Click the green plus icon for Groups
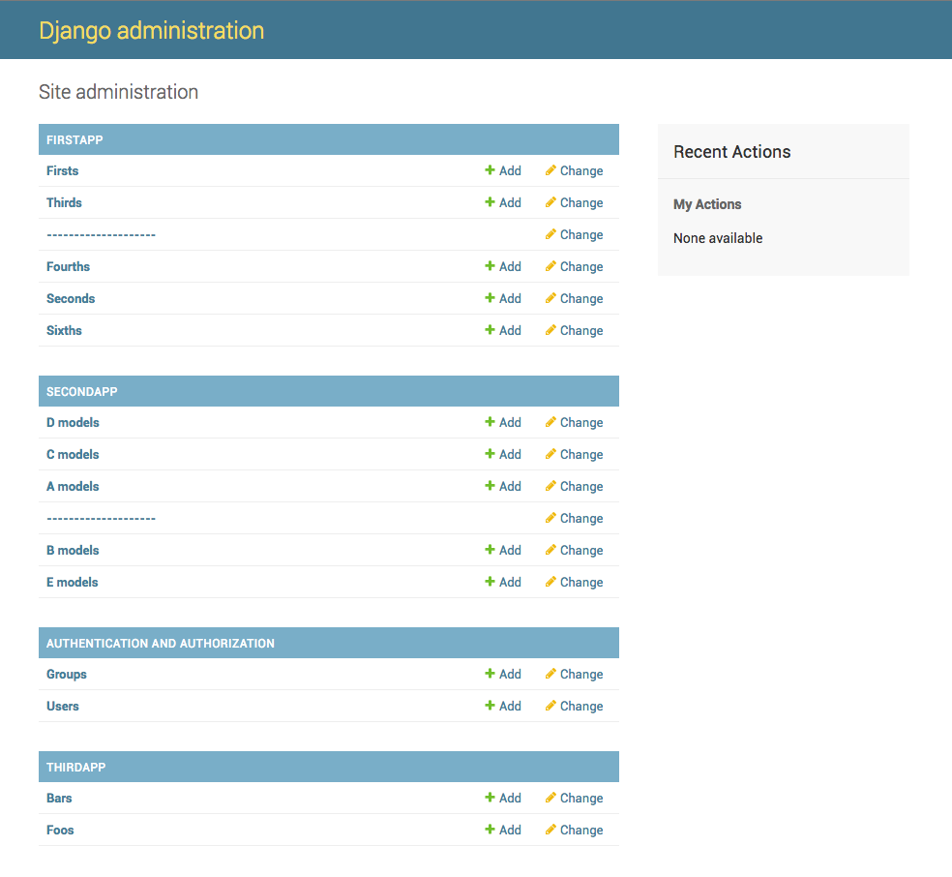Viewport: 952px width, 877px height. (x=490, y=673)
